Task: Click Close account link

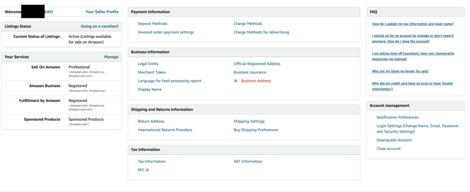Action: (388, 148)
